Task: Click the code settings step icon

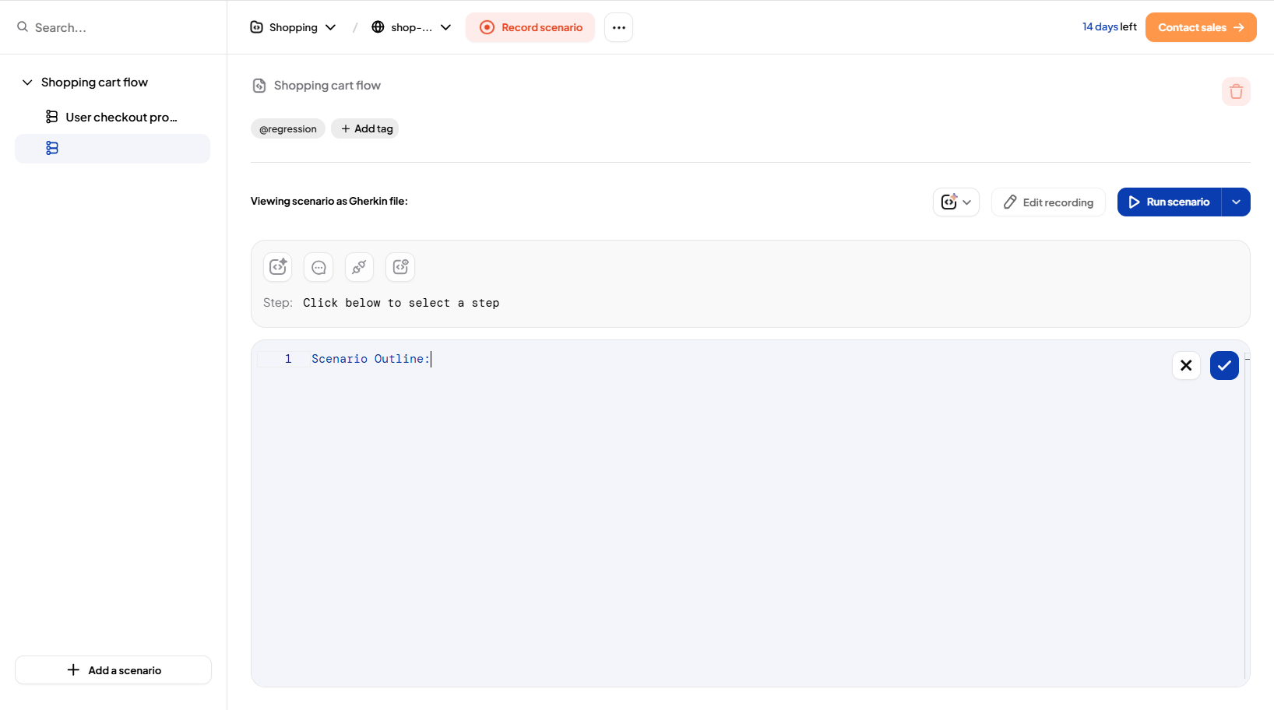Action: tap(400, 267)
